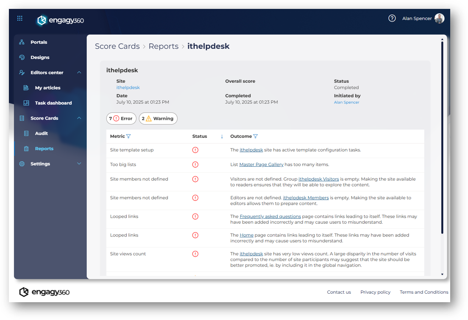Click the engagy360 logo in the header
The height and width of the screenshot is (320, 468).
tap(60, 20)
